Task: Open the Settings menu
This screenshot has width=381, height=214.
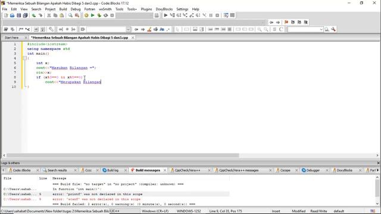Action: coord(182,9)
